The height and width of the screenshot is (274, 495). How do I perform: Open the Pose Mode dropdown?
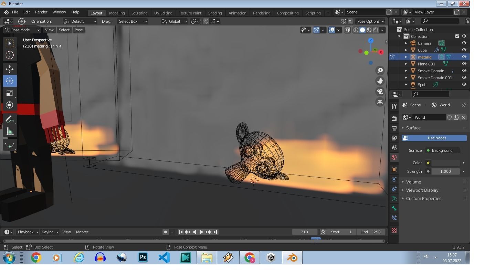click(22, 30)
